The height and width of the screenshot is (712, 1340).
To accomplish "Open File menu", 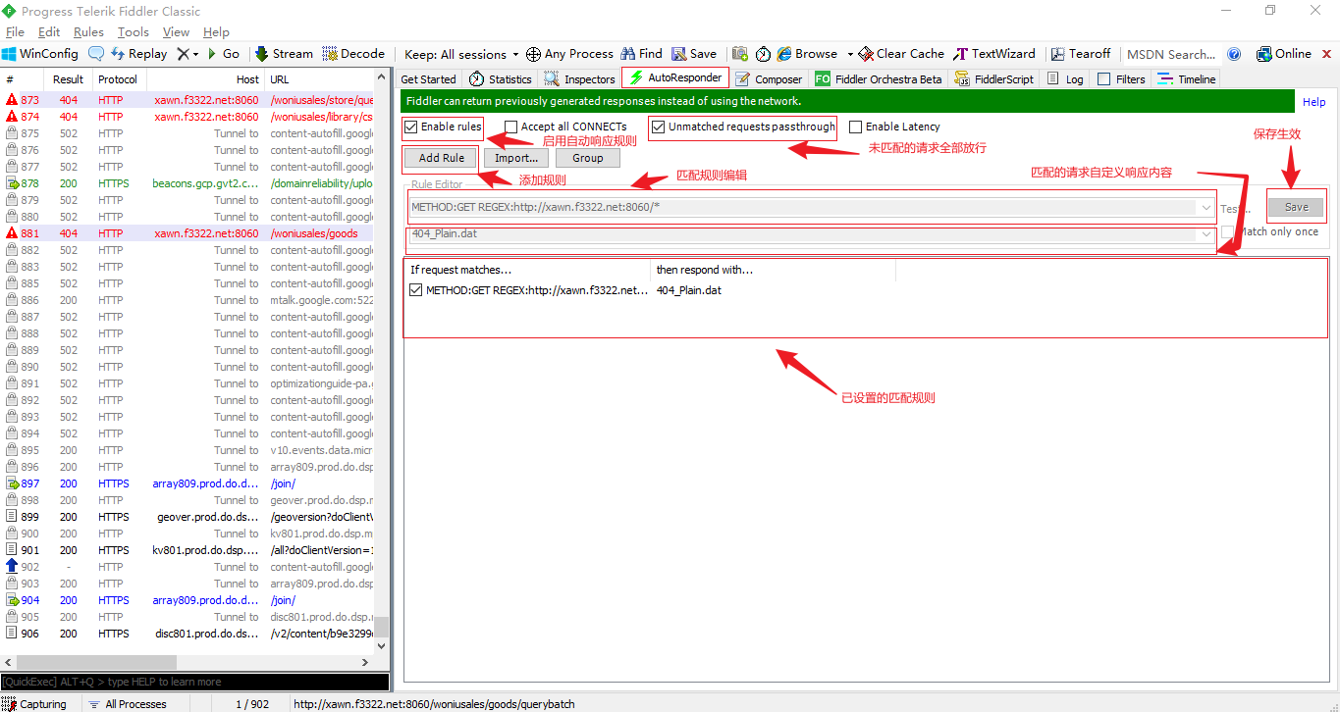I will click(15, 32).
